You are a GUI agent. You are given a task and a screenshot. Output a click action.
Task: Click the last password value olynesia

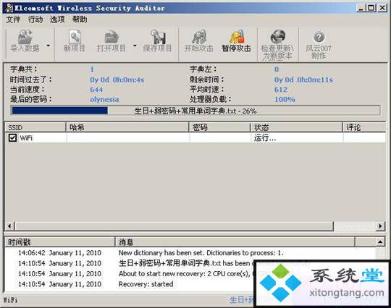(x=104, y=99)
